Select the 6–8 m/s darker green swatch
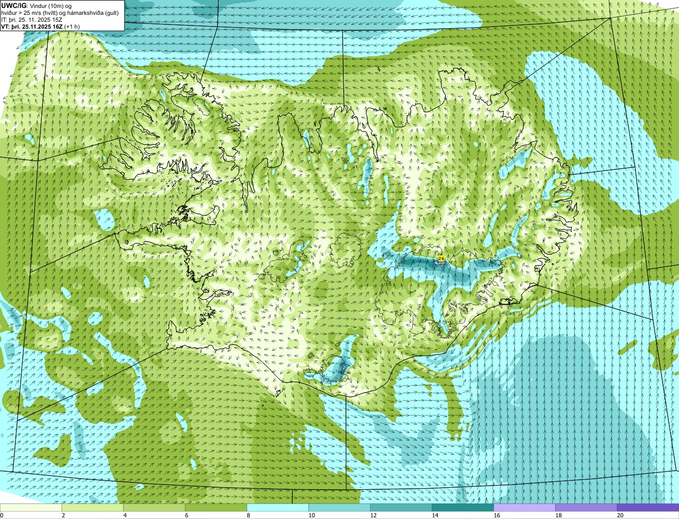The width and height of the screenshot is (679, 519). click(x=216, y=507)
